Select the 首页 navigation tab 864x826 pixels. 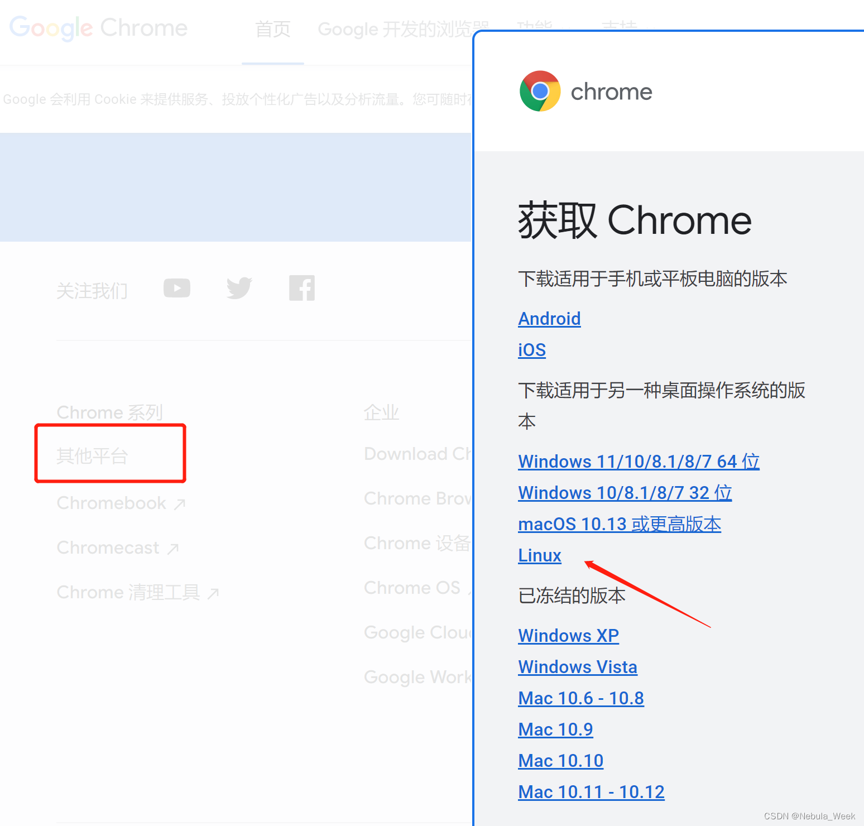pos(273,29)
